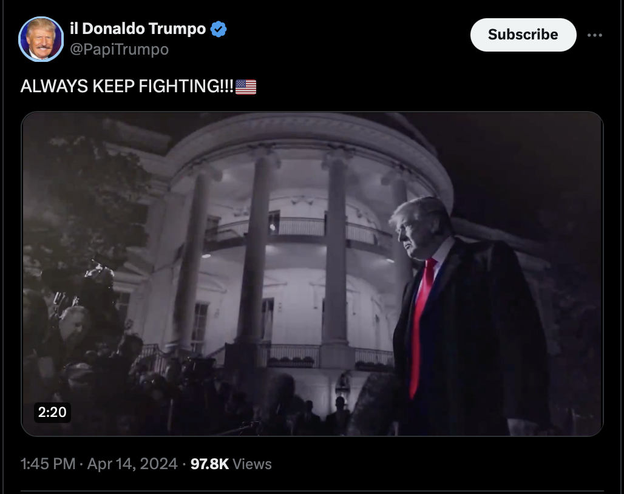Image resolution: width=624 pixels, height=494 pixels.
Task: Play the embedded video
Action: (x=312, y=274)
